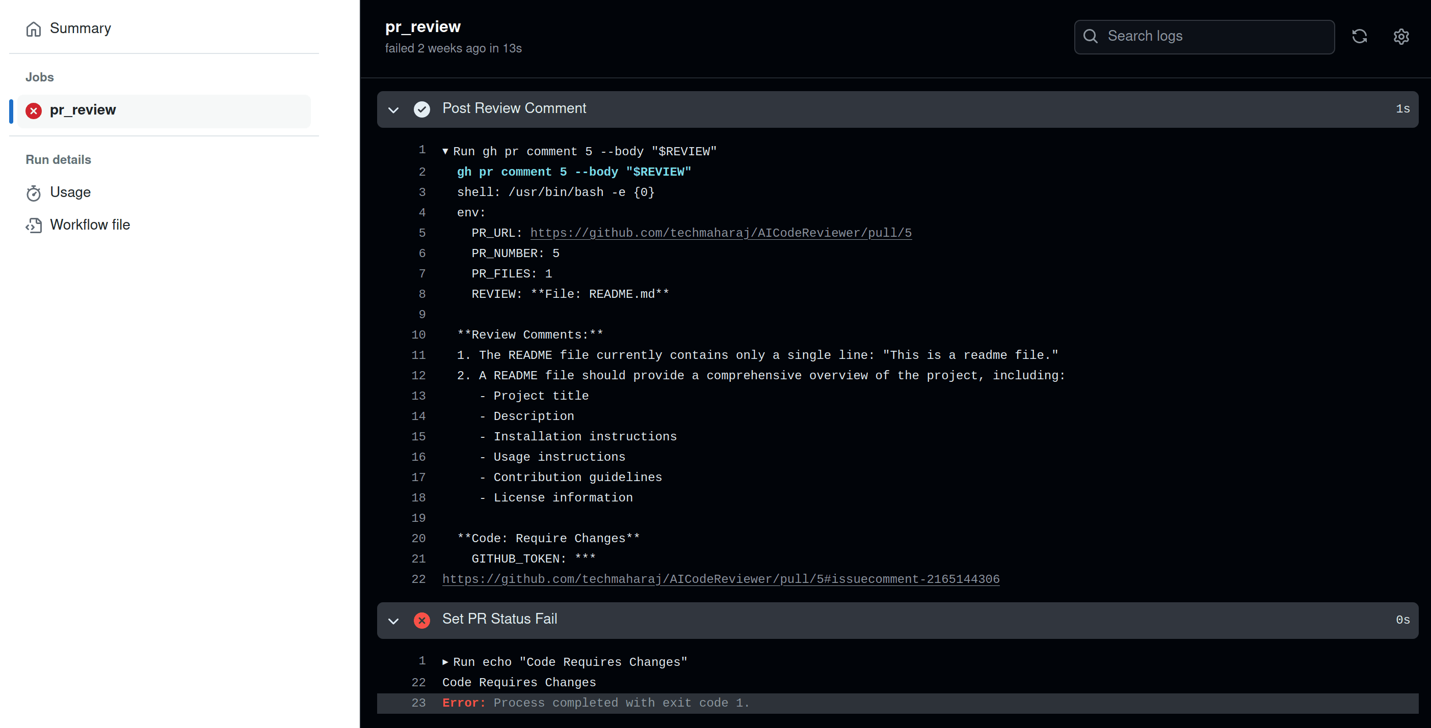The height and width of the screenshot is (728, 1431).
Task: Open the PR_URL pull/5 link
Action: [x=721, y=233]
